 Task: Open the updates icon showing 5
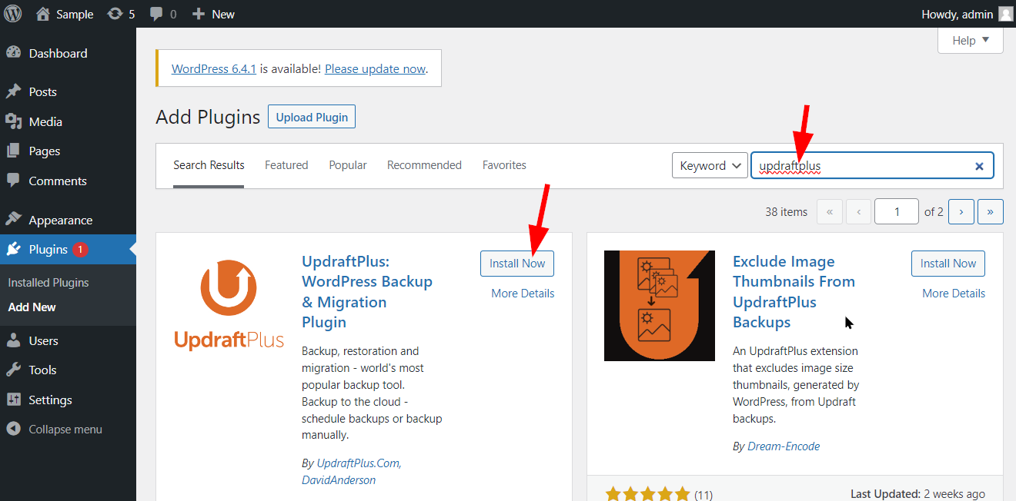(121, 14)
